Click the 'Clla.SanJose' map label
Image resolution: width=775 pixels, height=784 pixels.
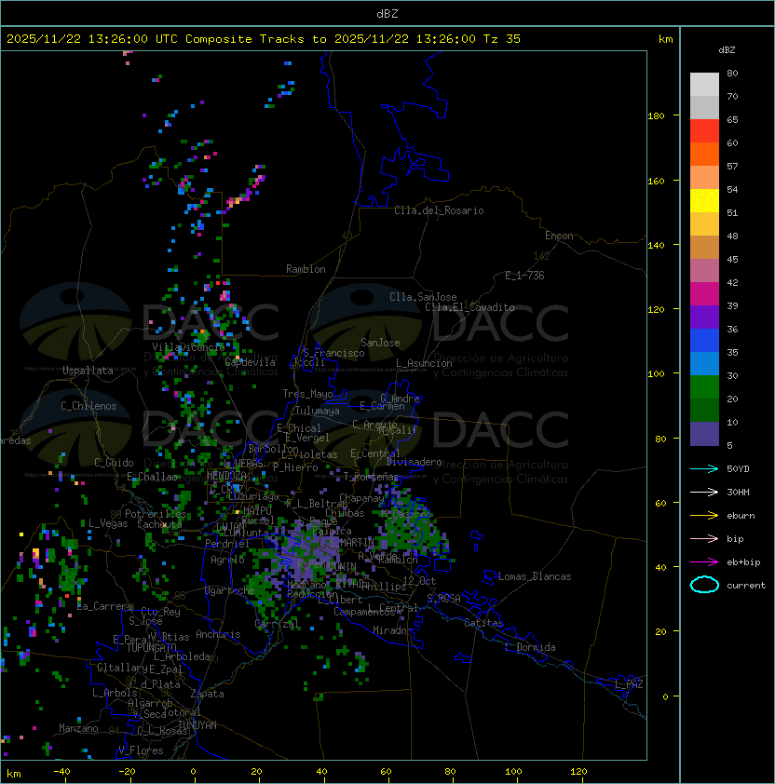[423, 297]
